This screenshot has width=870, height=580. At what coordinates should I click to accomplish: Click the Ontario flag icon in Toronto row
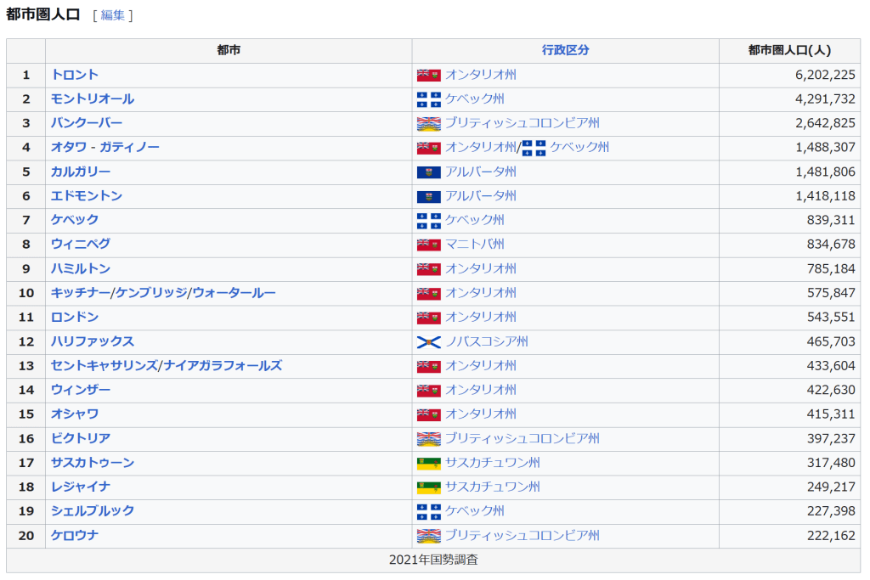click(x=428, y=75)
